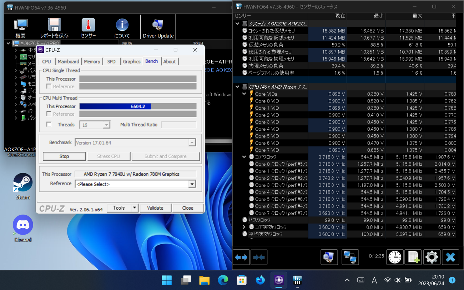Open the Tools dropdown arrow
Viewport: 464px width, 290px height.
tap(135, 208)
